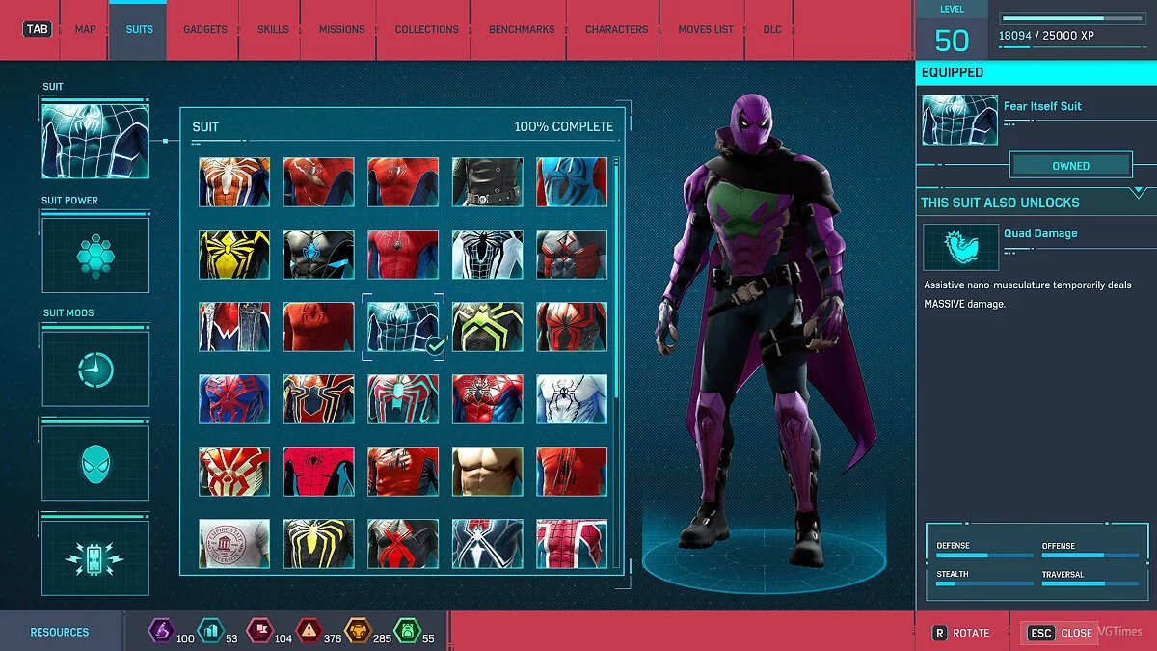This screenshot has width=1157, height=651.
Task: Open the COLLECTIONS tab
Action: pyautogui.click(x=425, y=29)
